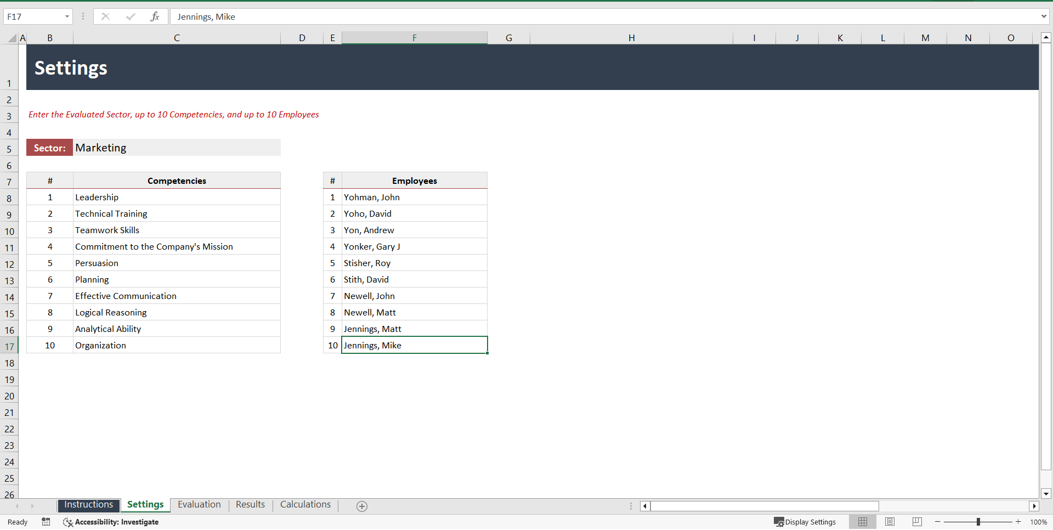Image resolution: width=1053 pixels, height=530 pixels.
Task: Select the Analytical Ability cell
Action: [x=177, y=329]
